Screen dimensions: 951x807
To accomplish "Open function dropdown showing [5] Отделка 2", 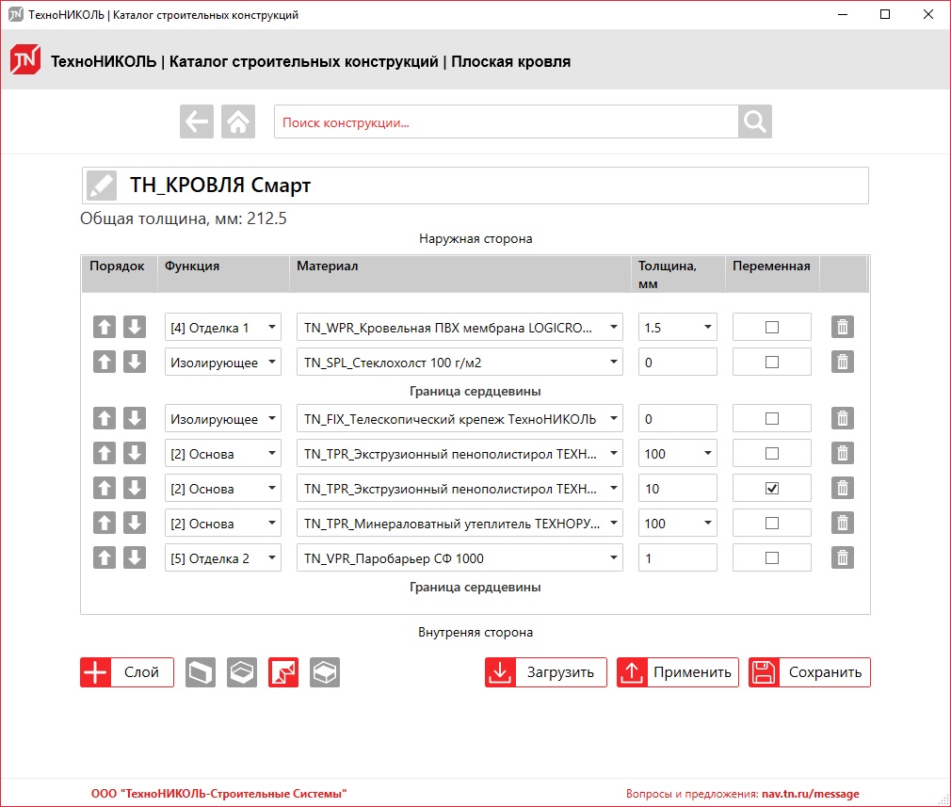I will point(223,558).
